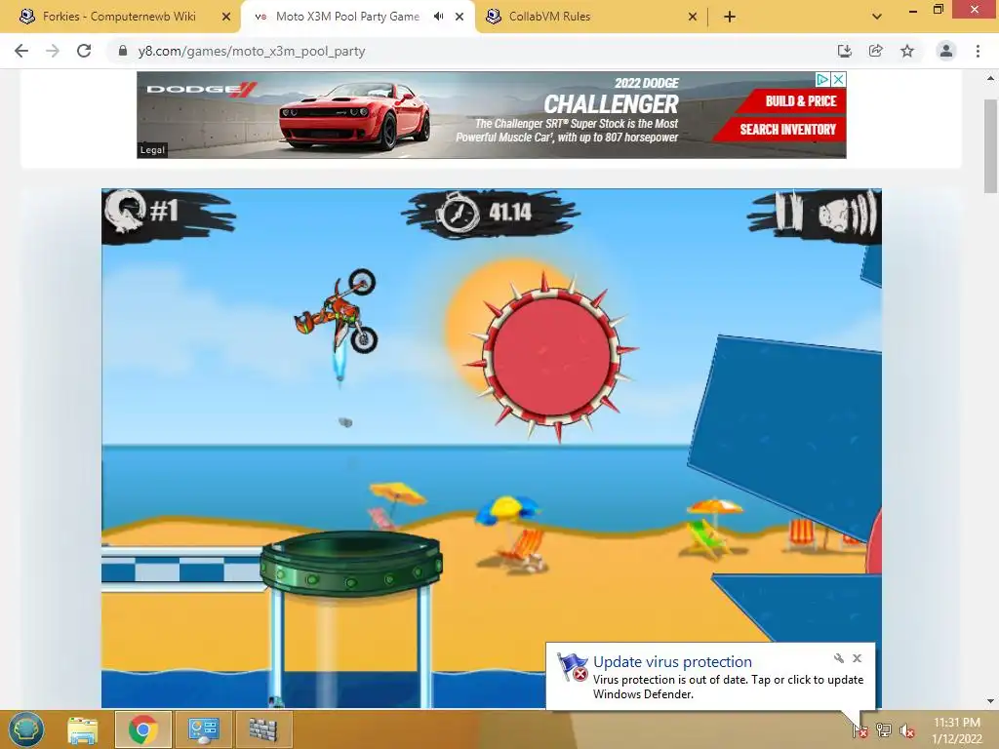Open the Chrome profile avatar

pos(946,51)
